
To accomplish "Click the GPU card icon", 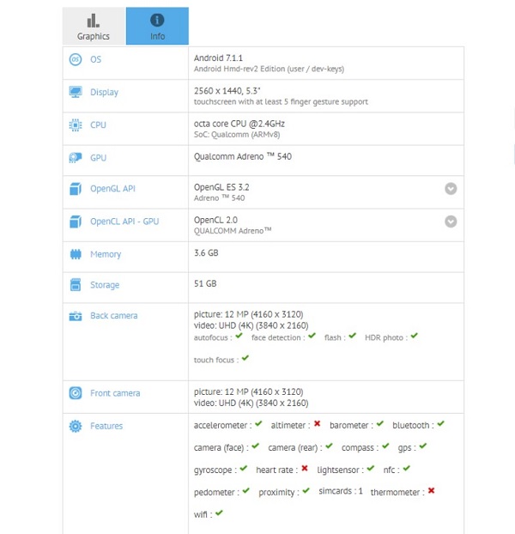I will 76,158.
